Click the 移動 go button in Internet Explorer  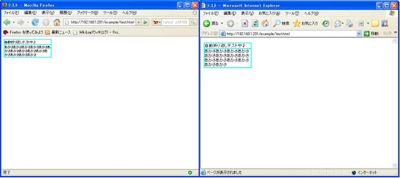(371, 34)
